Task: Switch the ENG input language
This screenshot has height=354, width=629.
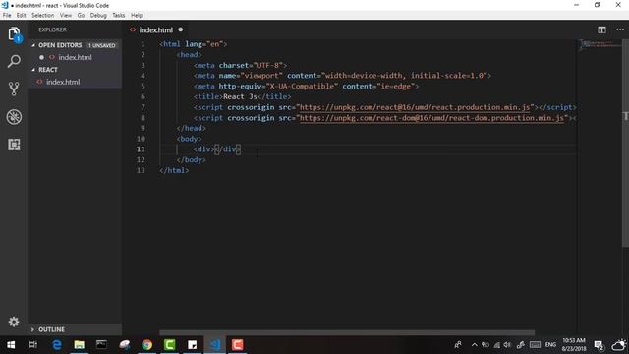Action: [550, 345]
